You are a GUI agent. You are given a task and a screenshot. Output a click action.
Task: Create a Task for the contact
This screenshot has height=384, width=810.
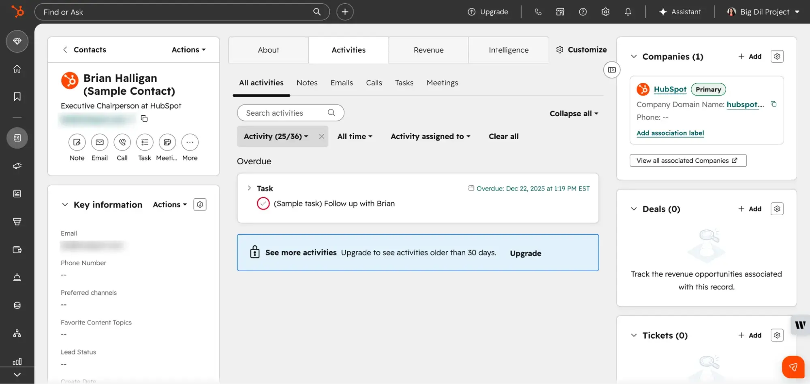tap(145, 142)
